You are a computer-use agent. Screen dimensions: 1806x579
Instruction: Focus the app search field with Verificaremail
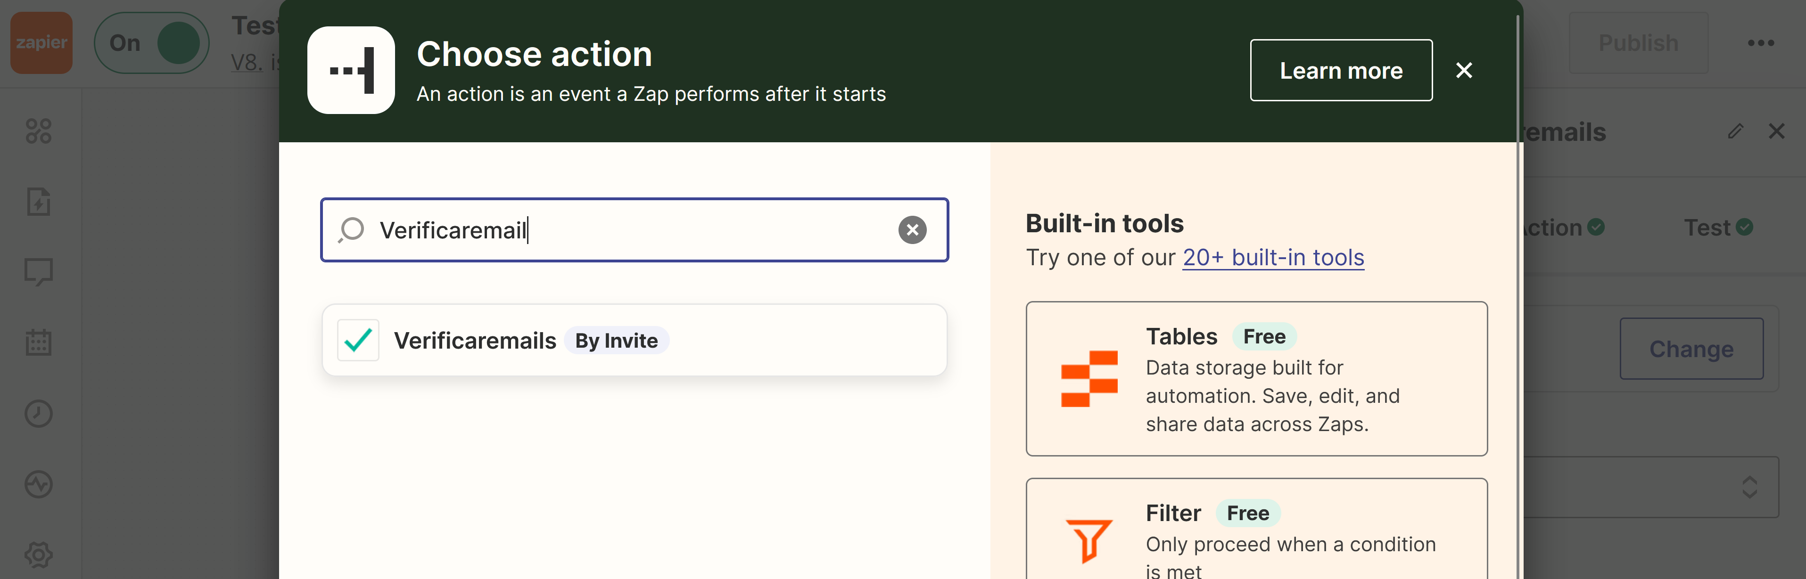635,230
